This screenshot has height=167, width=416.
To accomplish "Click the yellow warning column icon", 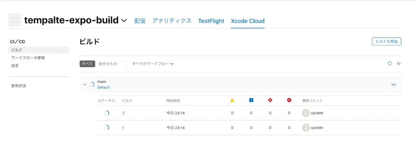I will (x=232, y=100).
